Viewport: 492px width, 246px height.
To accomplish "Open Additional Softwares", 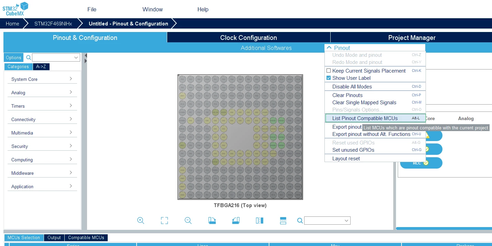I will point(266,48).
